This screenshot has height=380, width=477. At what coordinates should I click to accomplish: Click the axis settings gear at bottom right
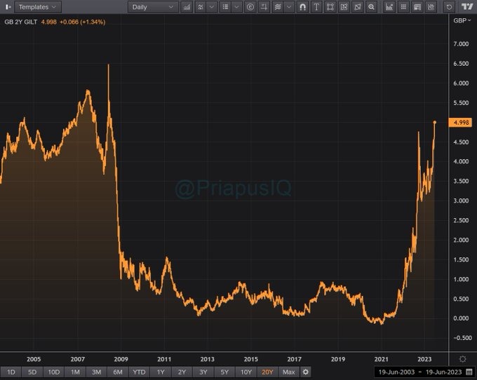pos(463,359)
